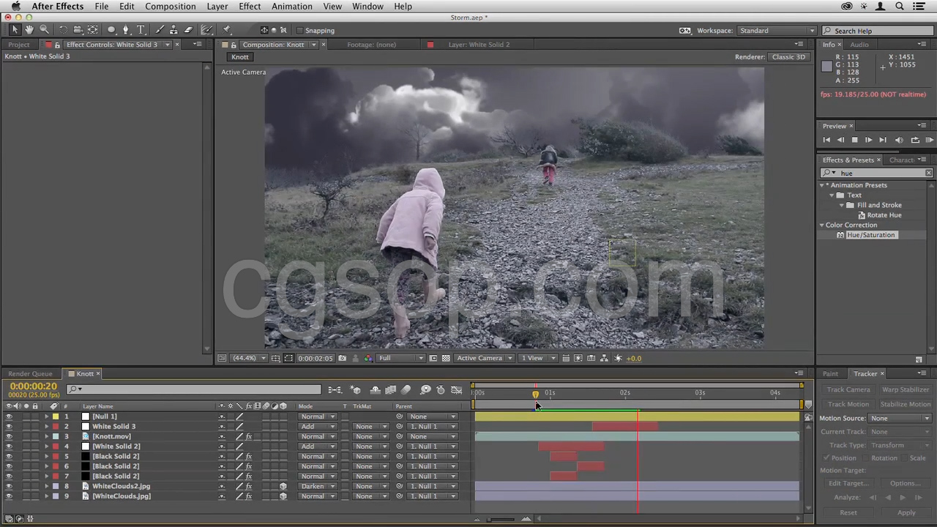Select the Eraser tool

click(188, 30)
